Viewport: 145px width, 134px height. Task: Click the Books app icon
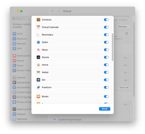pos(39,96)
